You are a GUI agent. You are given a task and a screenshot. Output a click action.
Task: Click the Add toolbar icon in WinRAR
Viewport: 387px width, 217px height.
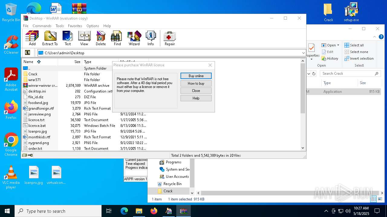[32, 38]
